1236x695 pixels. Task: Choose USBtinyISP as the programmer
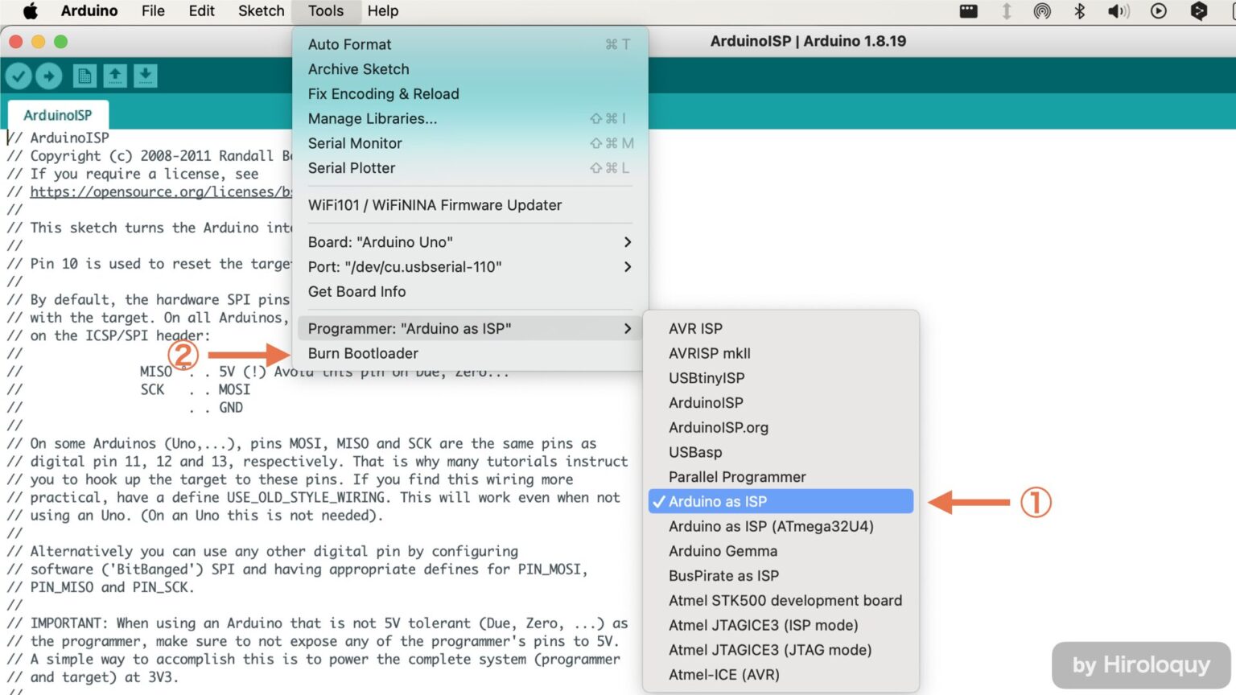coord(781,378)
